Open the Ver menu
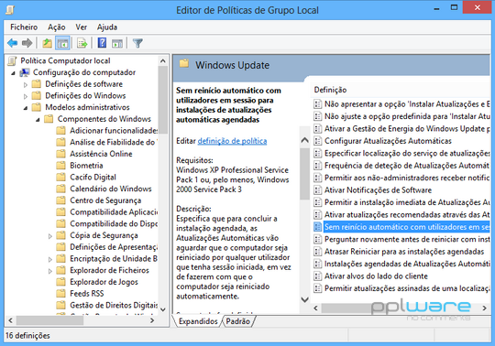 [82, 27]
